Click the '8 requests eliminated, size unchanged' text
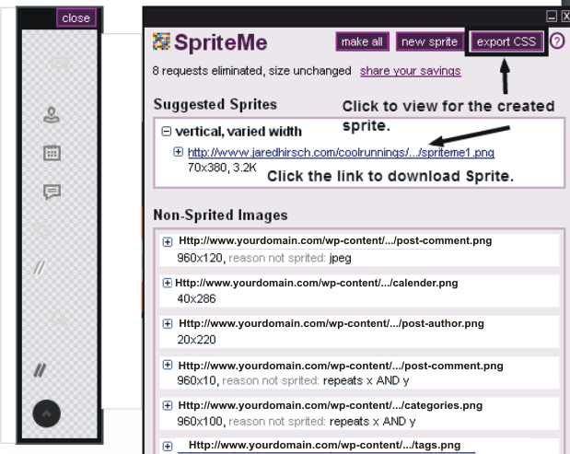The height and width of the screenshot is (454, 570). pos(252,71)
